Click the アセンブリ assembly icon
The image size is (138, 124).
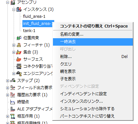pyautogui.click(x=13, y=2)
